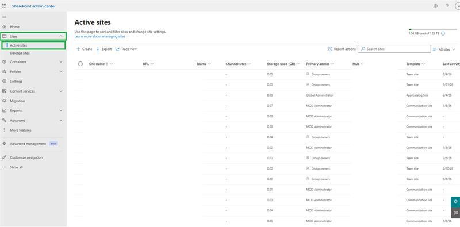
Task: Click the 0.13 storage value
Action: 270,126
